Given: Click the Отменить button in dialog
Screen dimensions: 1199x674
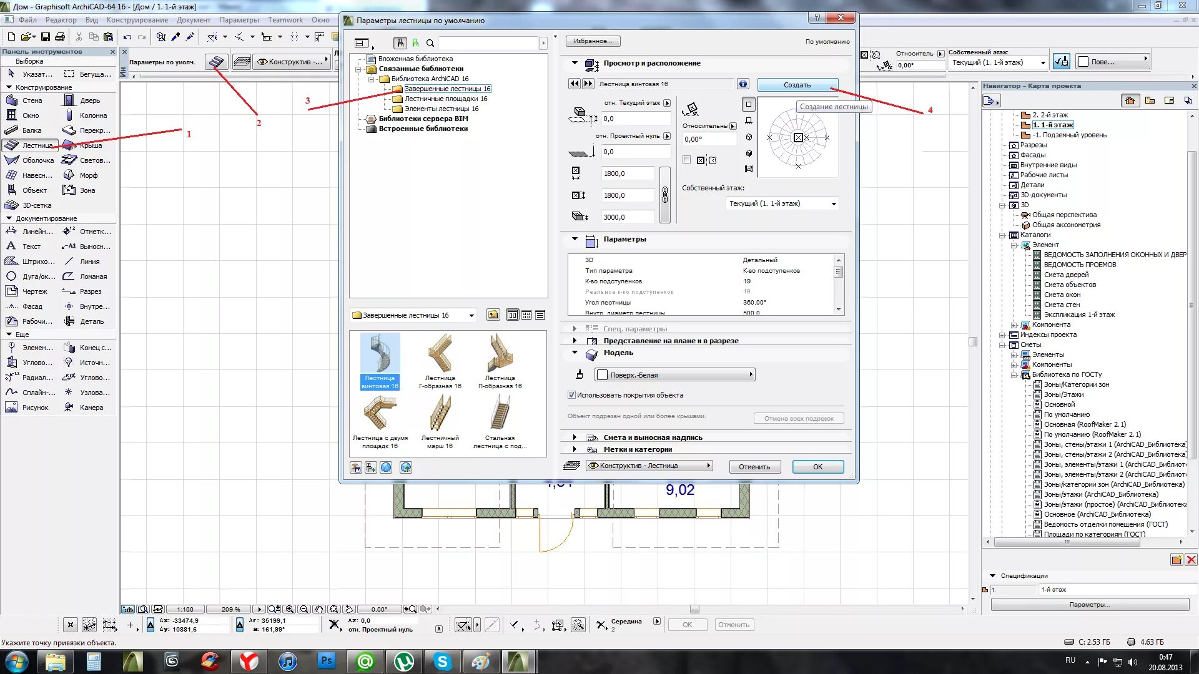Looking at the screenshot, I should tap(754, 467).
